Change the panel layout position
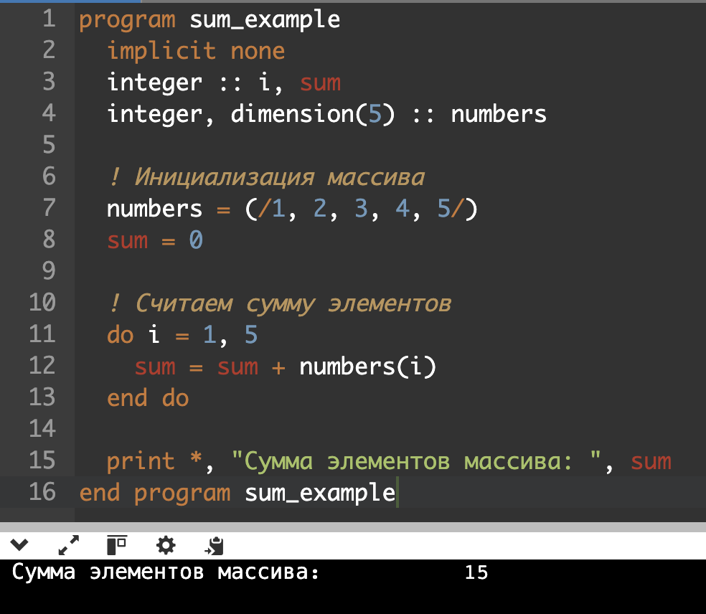Viewport: 706px width, 614px height. pos(116,546)
